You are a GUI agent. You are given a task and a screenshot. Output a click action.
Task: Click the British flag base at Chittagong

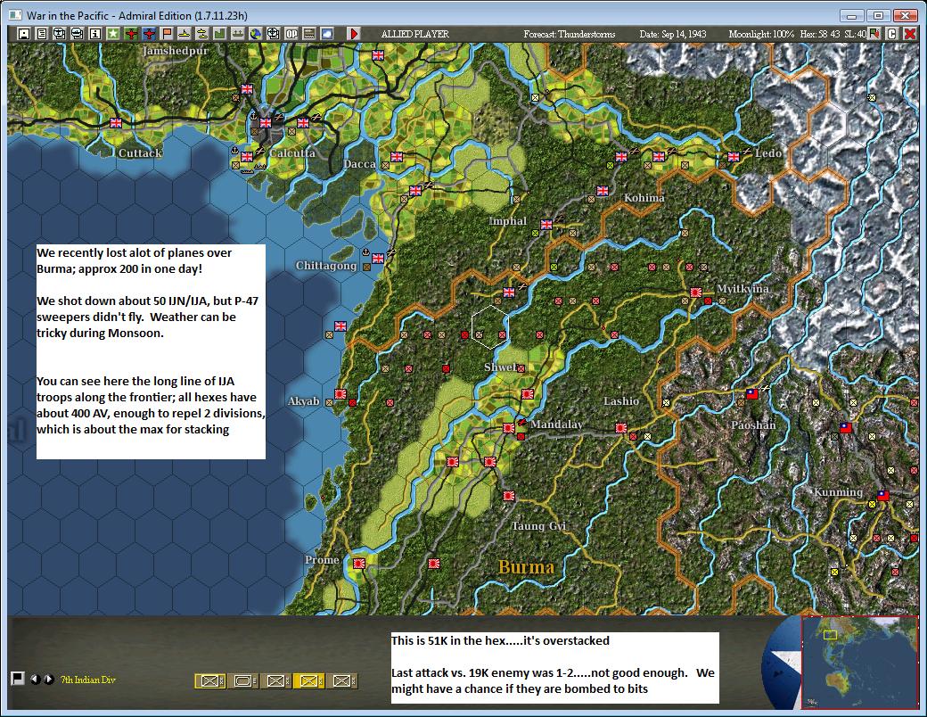click(378, 258)
